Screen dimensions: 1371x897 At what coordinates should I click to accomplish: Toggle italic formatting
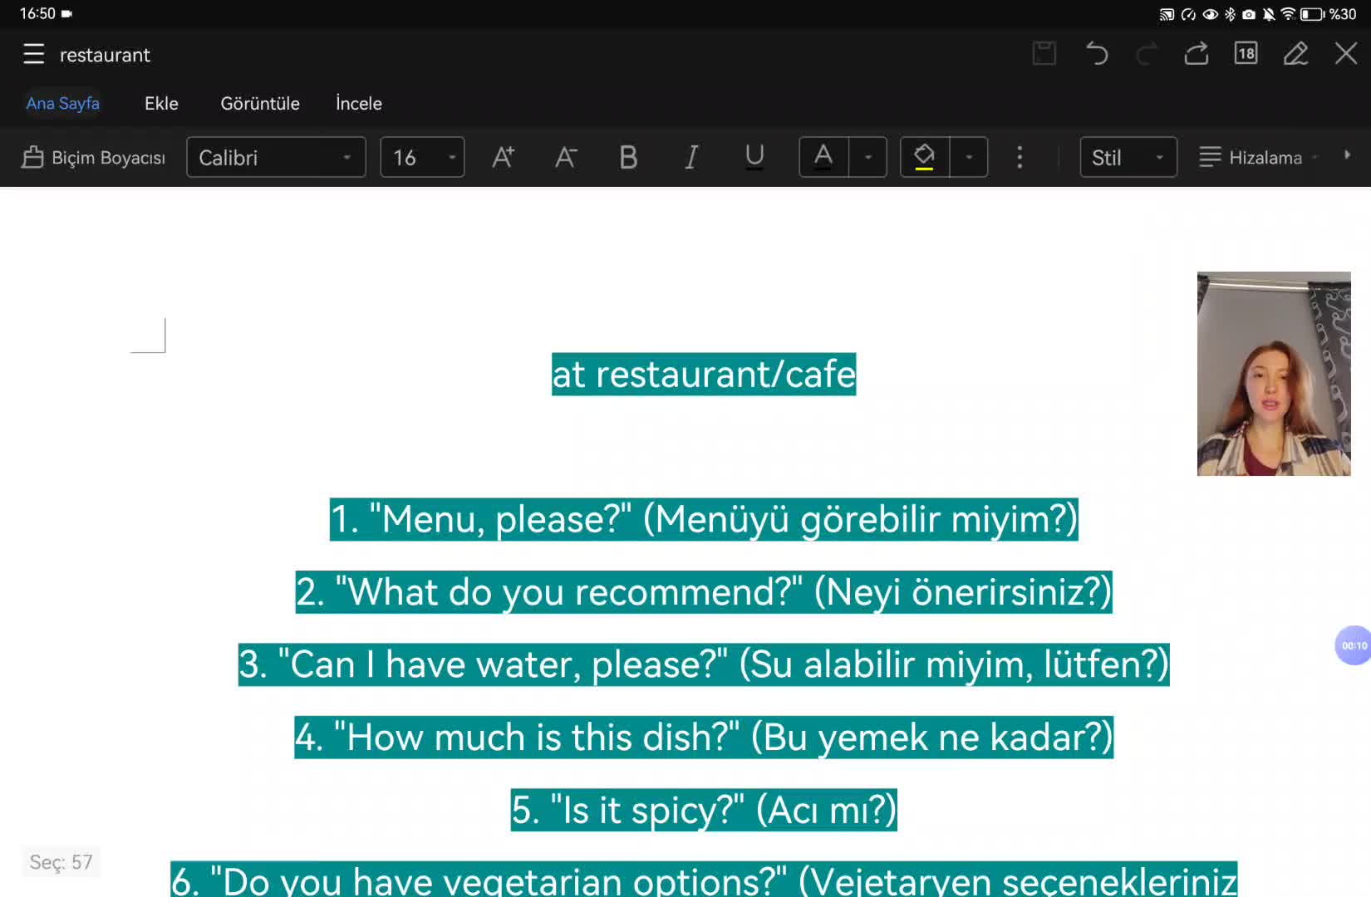[x=691, y=157]
